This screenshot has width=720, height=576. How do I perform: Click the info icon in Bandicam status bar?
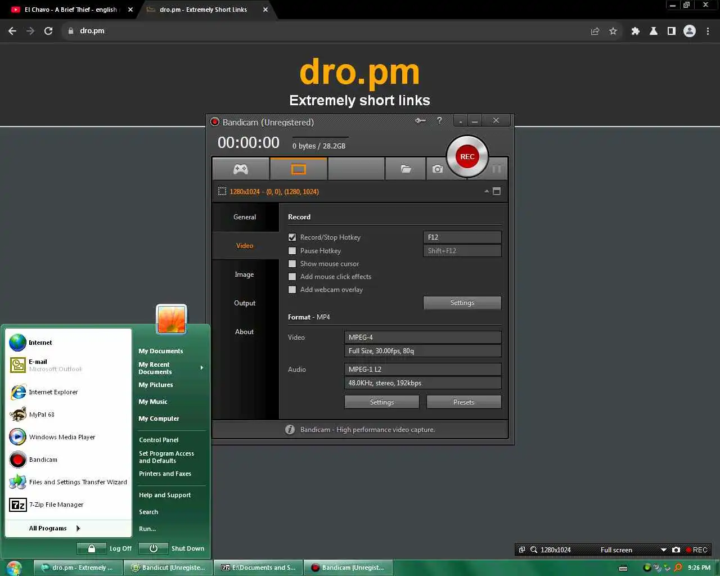pyautogui.click(x=290, y=430)
